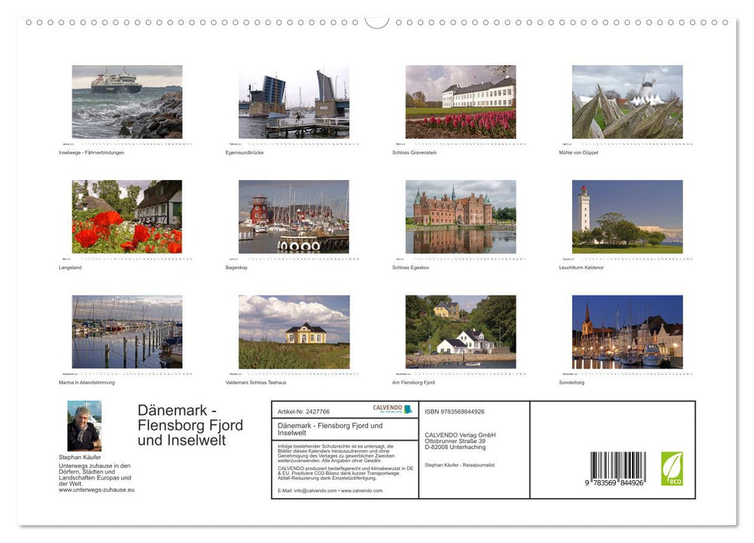Click the 'CALVENDO produziert bedarfsgerecht' paragraph
The height and width of the screenshot is (543, 754).
click(346, 473)
